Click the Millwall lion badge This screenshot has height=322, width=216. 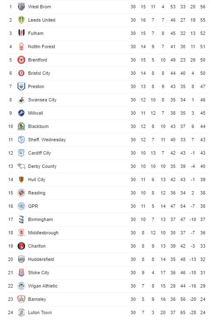(21, 113)
